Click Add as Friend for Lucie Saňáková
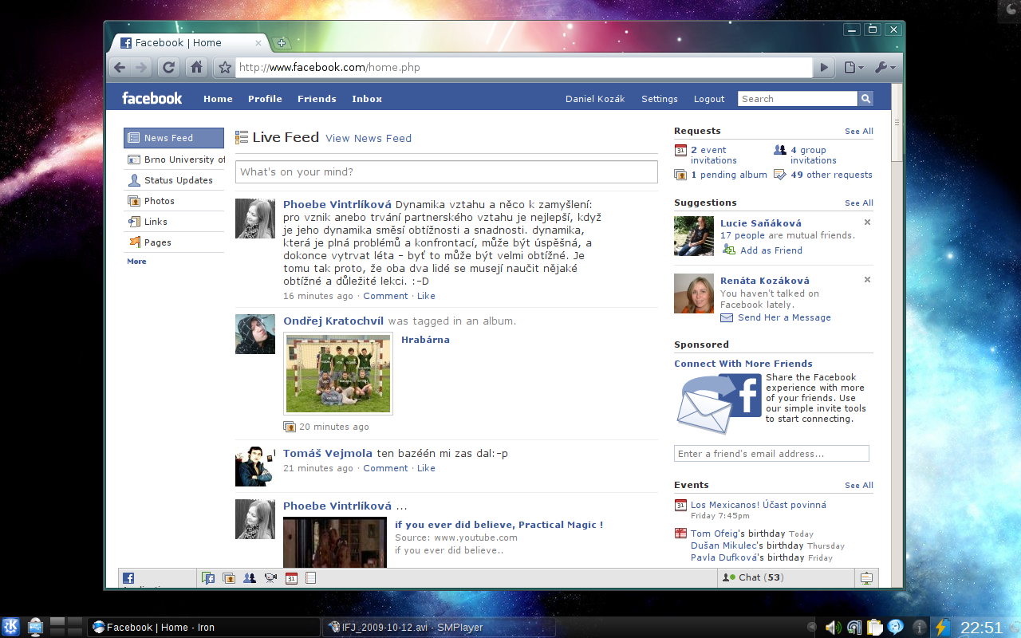Viewport: 1021px width, 638px height. [771, 250]
